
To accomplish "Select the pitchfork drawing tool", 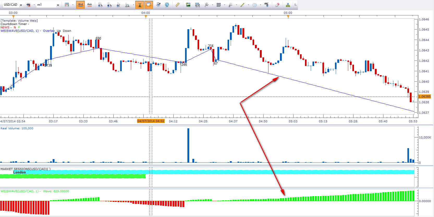I will point(207,5).
